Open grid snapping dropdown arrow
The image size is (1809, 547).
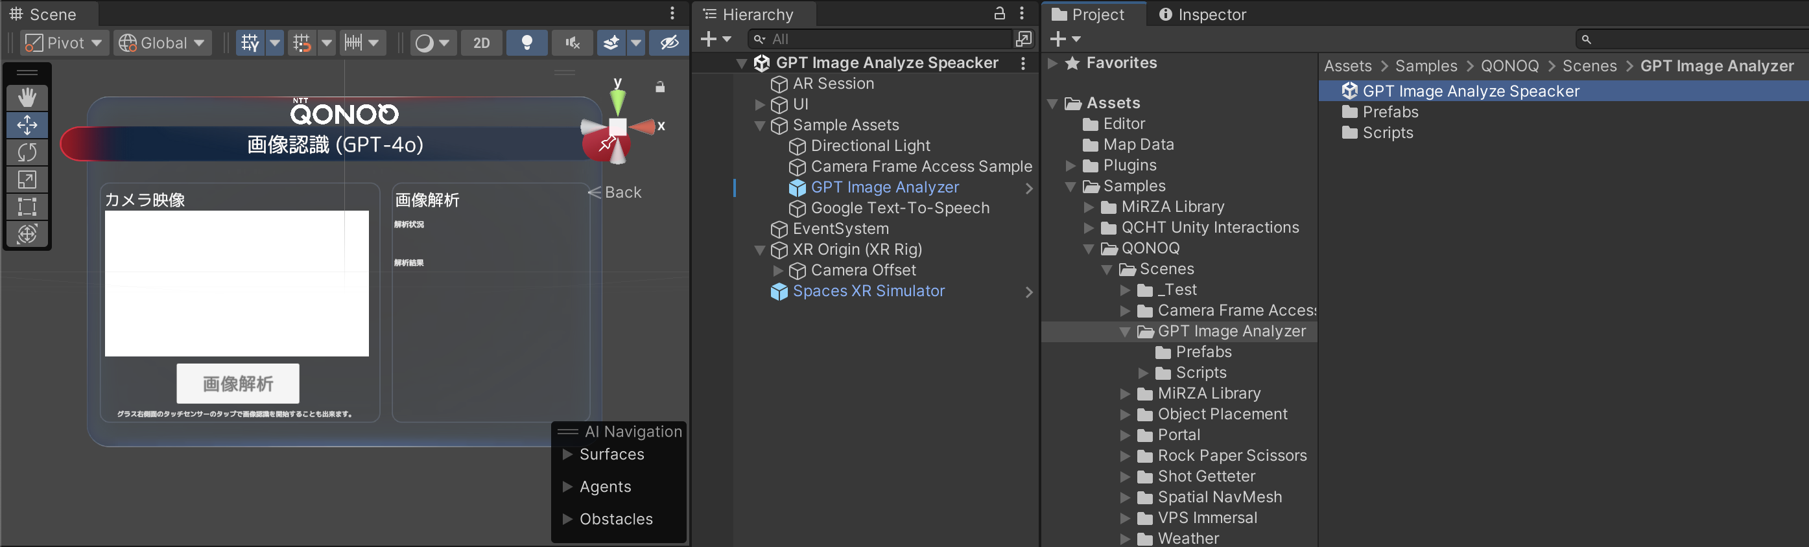pyautogui.click(x=327, y=43)
